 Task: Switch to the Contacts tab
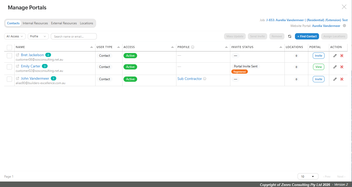13,23
